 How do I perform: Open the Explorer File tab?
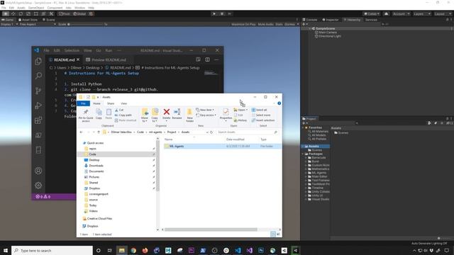[84, 103]
